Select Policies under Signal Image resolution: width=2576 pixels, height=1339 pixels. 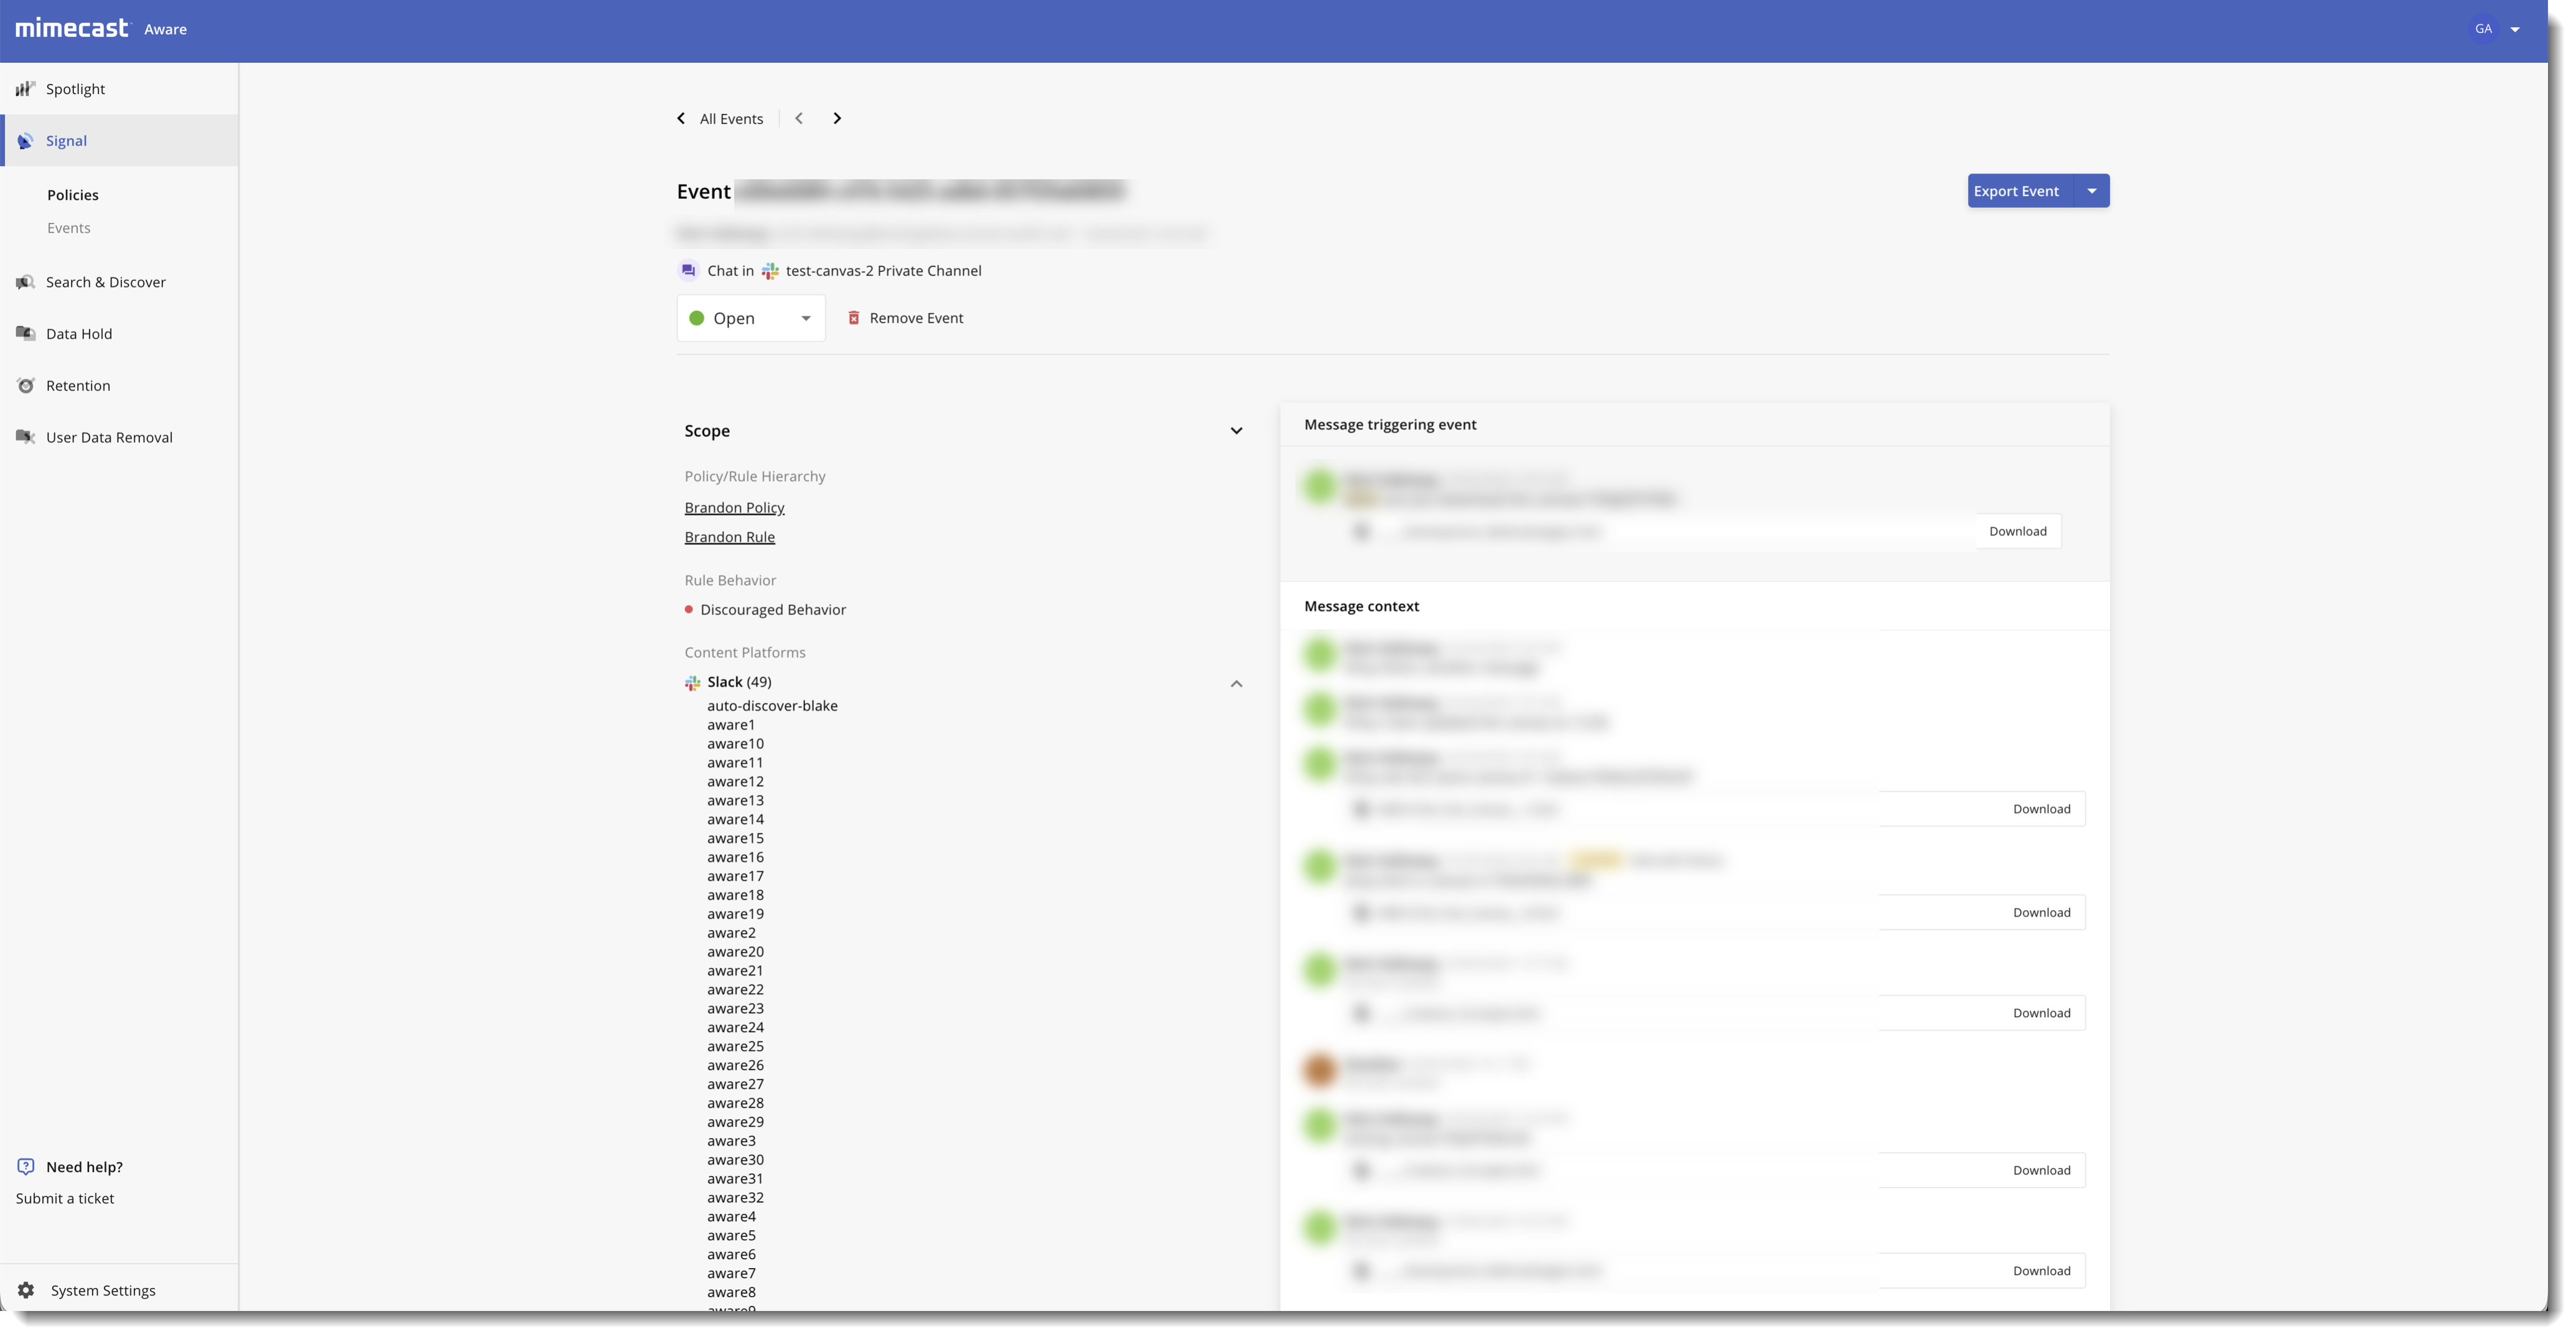[72, 195]
